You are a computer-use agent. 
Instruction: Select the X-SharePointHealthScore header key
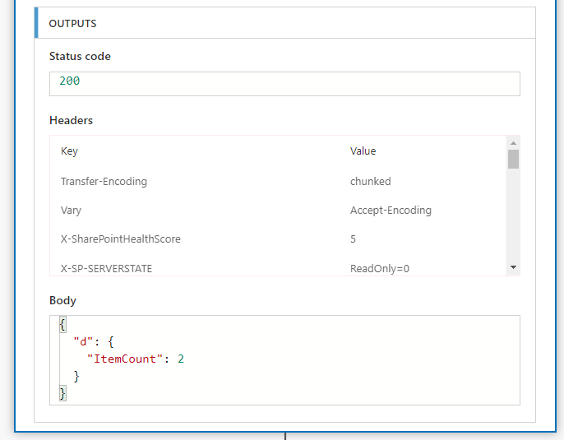click(121, 239)
